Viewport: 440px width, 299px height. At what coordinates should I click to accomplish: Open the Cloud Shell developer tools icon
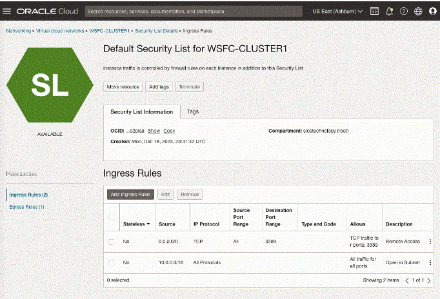tap(374, 11)
